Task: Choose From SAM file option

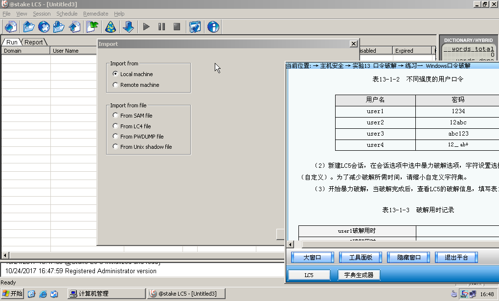Action: (133, 116)
